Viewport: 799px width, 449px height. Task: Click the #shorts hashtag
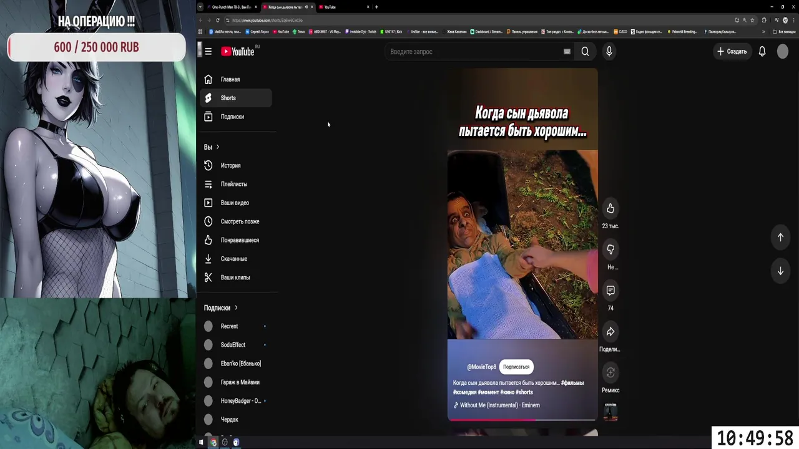(x=524, y=392)
